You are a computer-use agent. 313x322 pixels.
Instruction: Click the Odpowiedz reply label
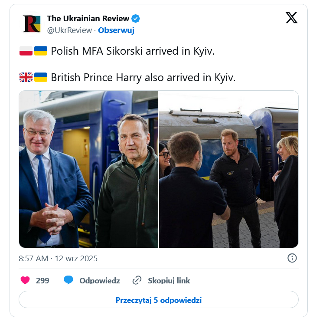[x=100, y=280]
